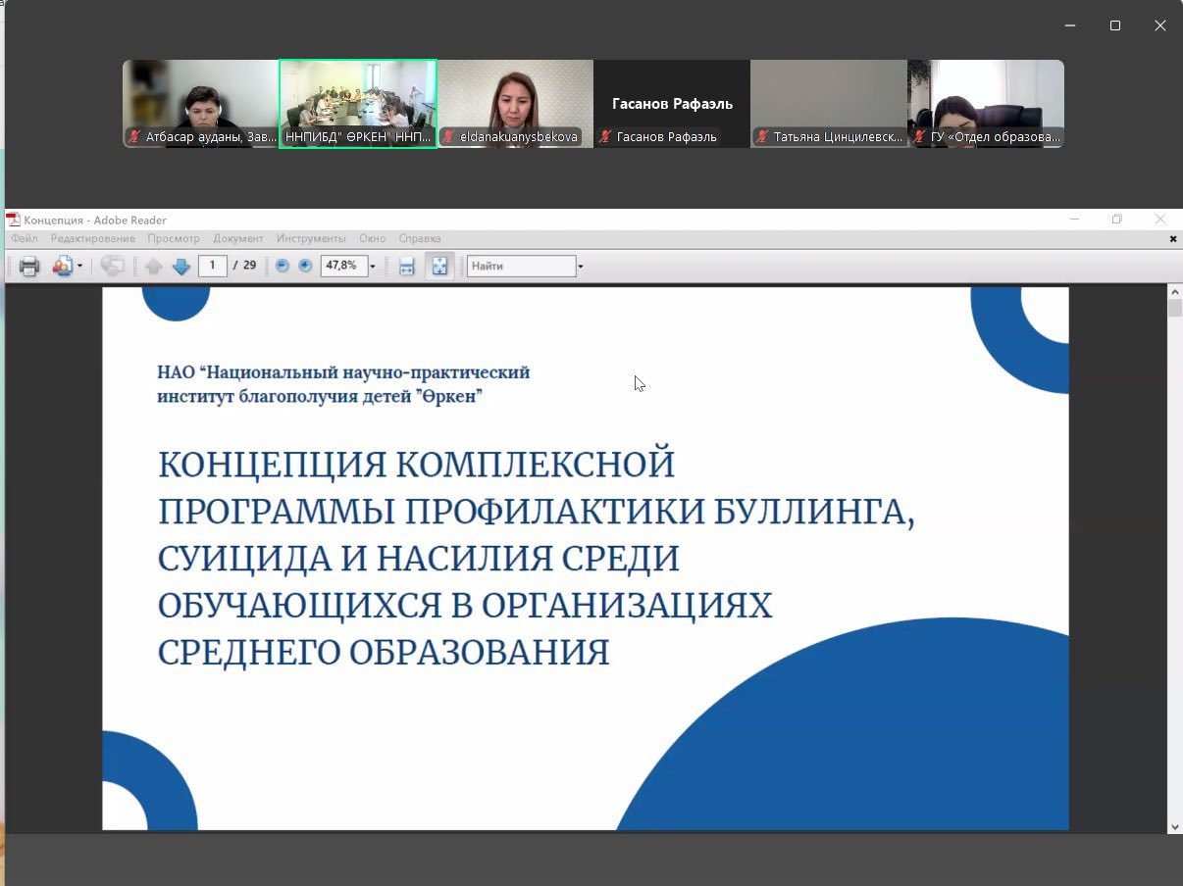Close the document with the menu bar X

[x=1173, y=238]
